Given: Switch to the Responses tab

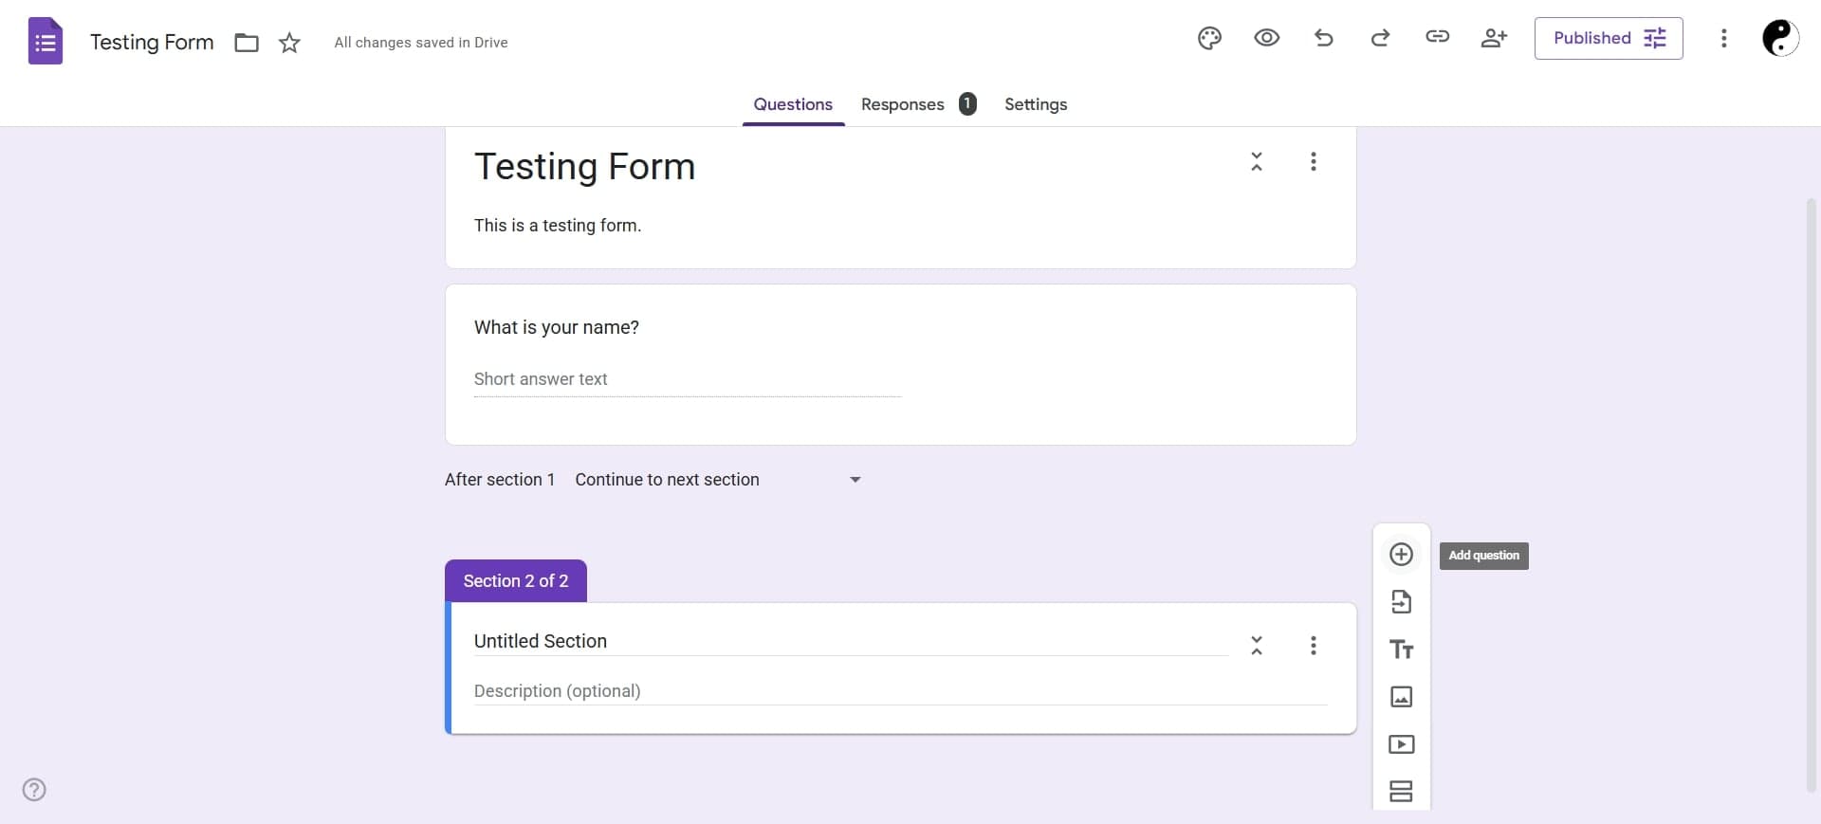Looking at the screenshot, I should 903,104.
